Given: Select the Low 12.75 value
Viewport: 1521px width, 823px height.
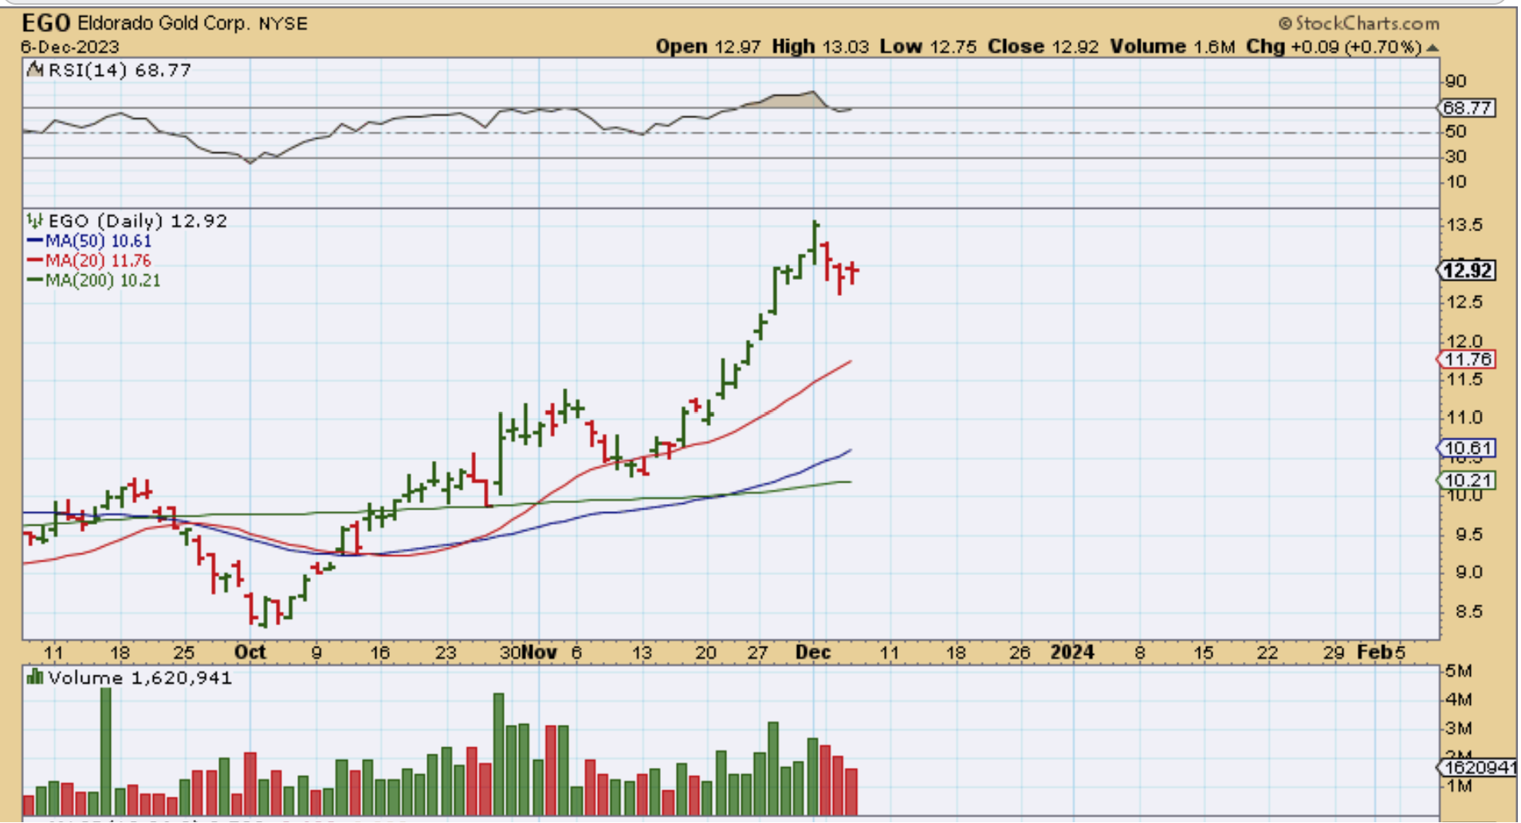Looking at the screenshot, I should tap(928, 47).
